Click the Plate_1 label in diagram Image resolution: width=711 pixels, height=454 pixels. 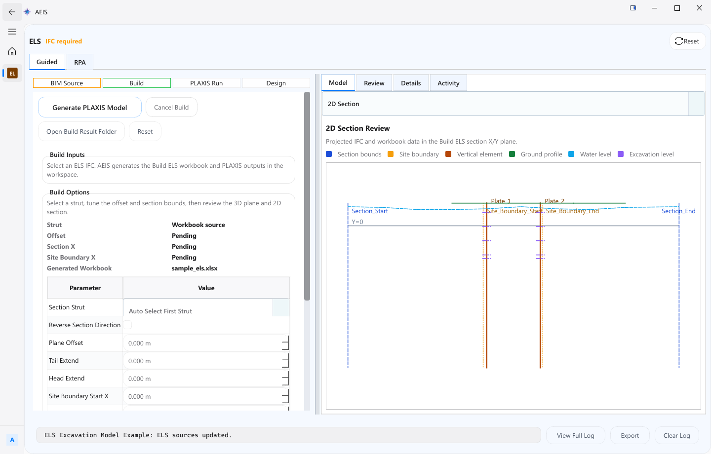point(501,201)
